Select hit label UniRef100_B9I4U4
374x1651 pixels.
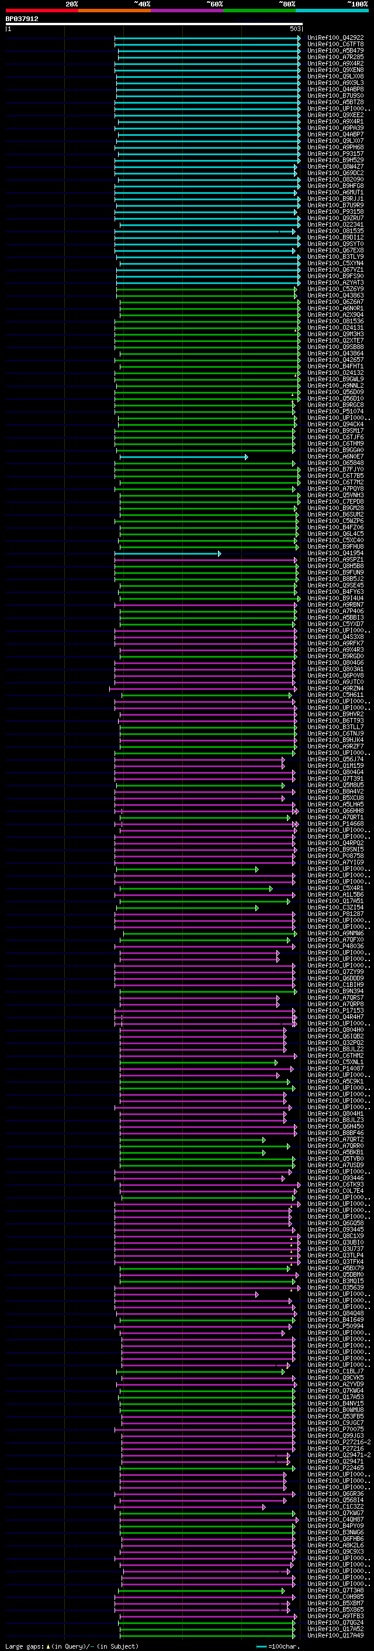pos(335,599)
